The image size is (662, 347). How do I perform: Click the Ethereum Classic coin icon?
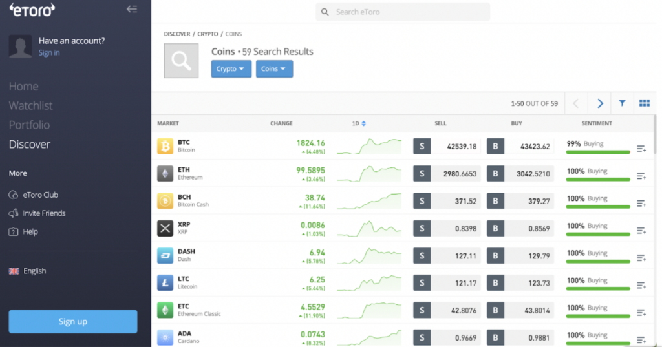[x=165, y=310]
